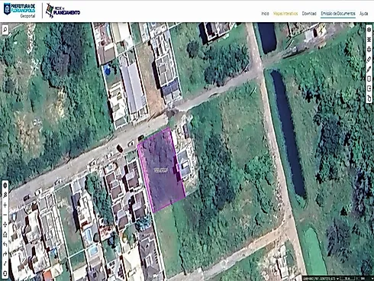
Task: Go back to previous map view
Action: coord(5,244)
